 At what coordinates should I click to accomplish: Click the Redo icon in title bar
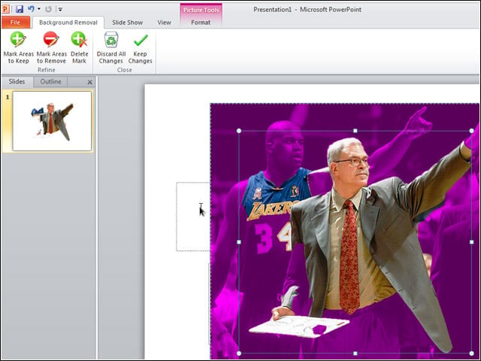pyautogui.click(x=48, y=9)
